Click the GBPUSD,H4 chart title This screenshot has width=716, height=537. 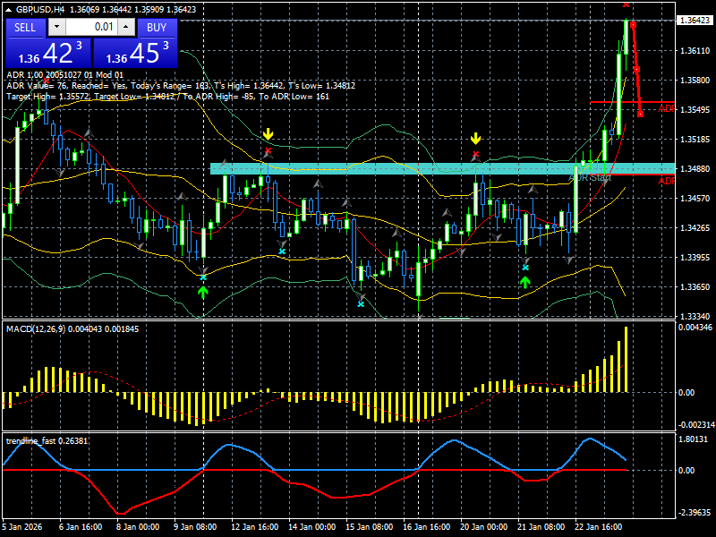pyautogui.click(x=39, y=9)
